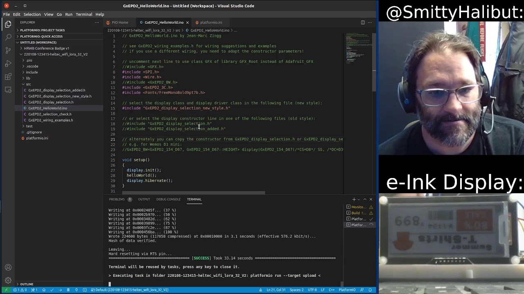Change indentation via Spaces: 2

pos(297,290)
